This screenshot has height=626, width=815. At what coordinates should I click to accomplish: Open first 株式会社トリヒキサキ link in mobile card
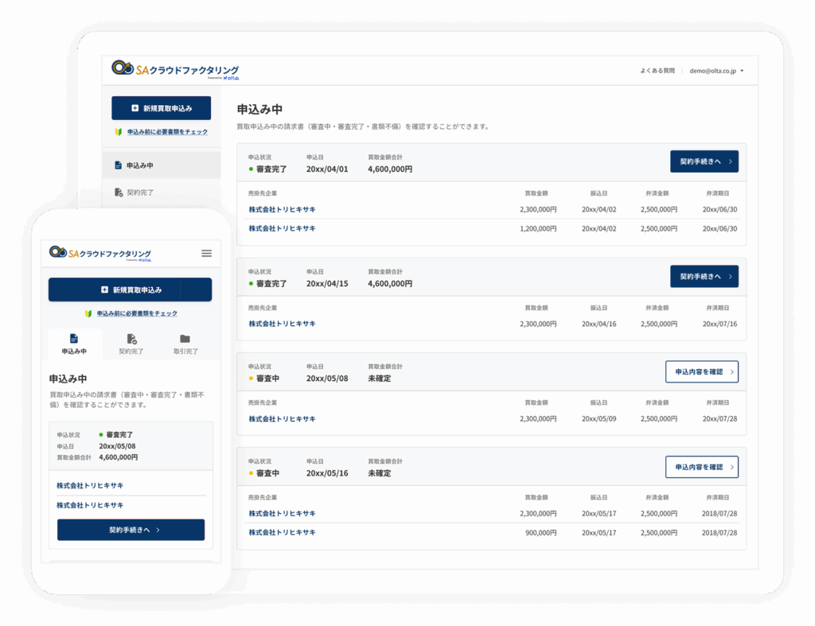click(x=90, y=486)
